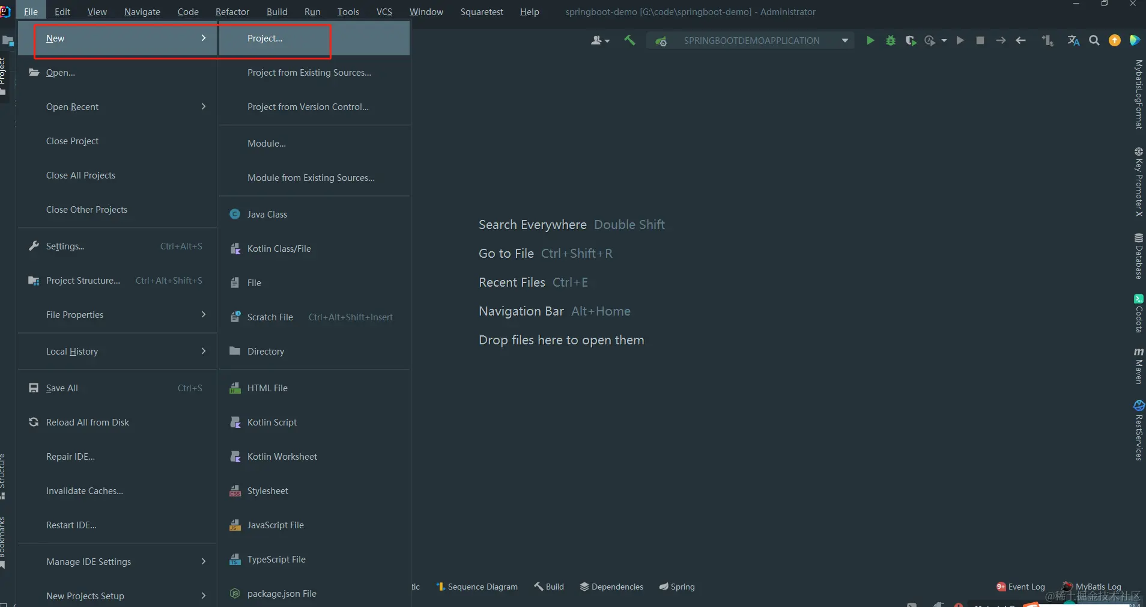Open the Spring tool window
The width and height of the screenshot is (1146, 607).
click(677, 587)
